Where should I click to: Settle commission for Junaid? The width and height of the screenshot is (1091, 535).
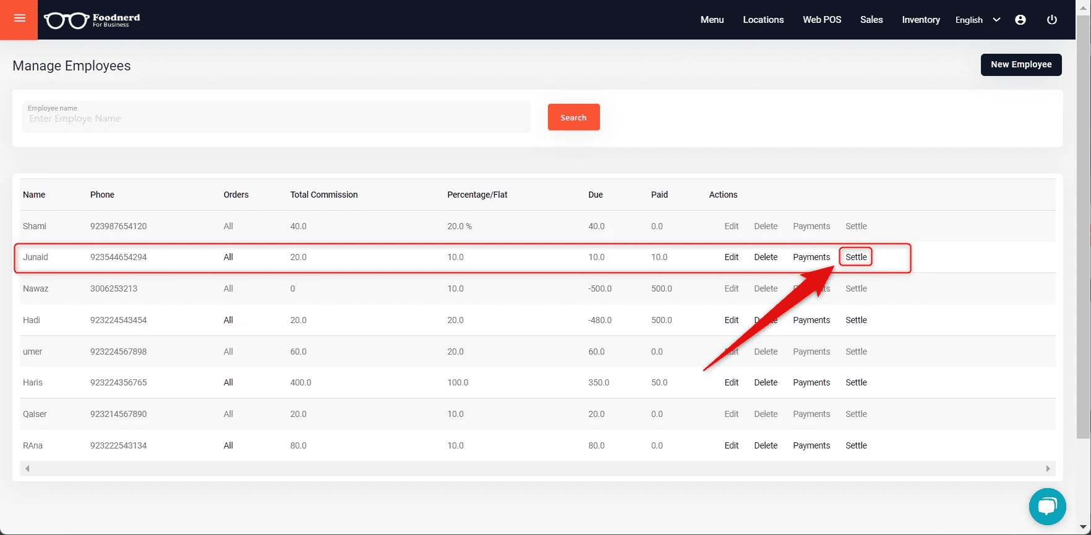pyautogui.click(x=856, y=257)
